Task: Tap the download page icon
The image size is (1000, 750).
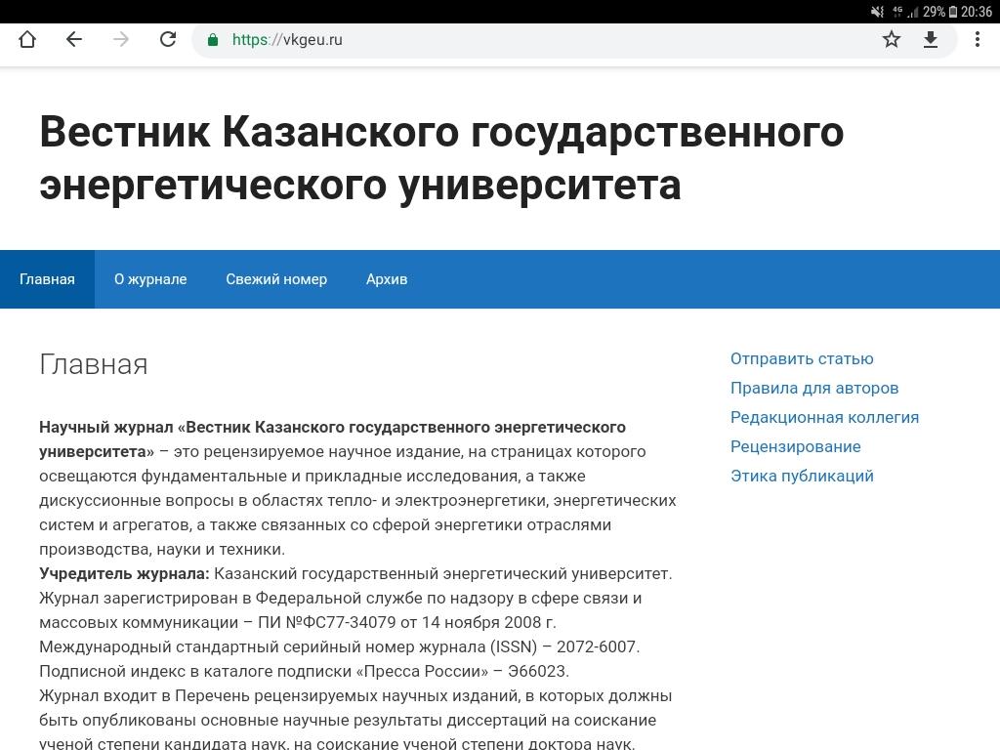Action: (931, 40)
